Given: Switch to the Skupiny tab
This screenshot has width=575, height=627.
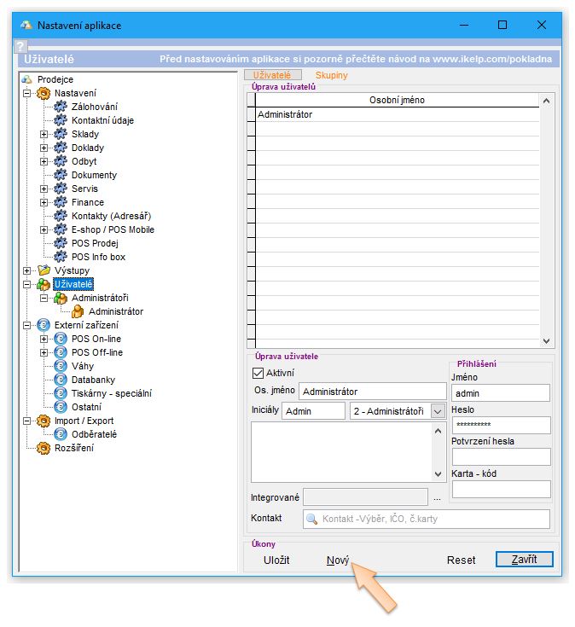Looking at the screenshot, I should click(332, 76).
